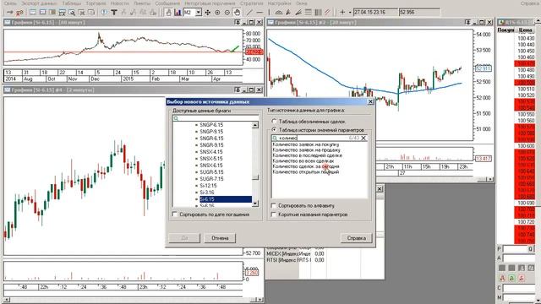The height and width of the screenshot is (304, 541).
Task: Click securities list scrollbar up arrow
Action: pyautogui.click(x=255, y=125)
